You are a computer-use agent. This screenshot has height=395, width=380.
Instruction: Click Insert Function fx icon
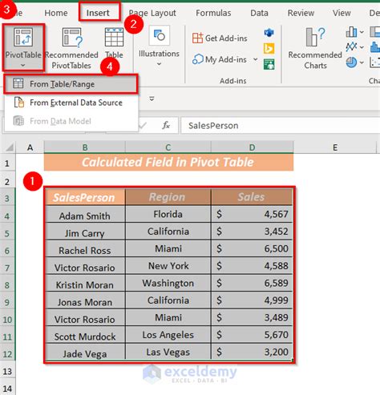pos(166,125)
